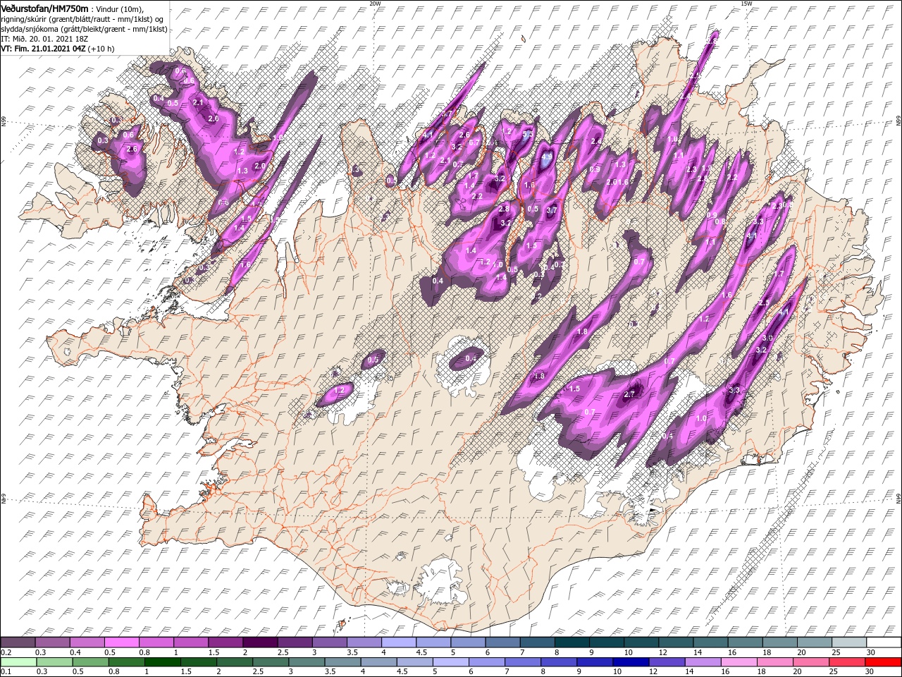Click the 20W longitude label
The height and width of the screenshot is (677, 902).
(x=375, y=4)
